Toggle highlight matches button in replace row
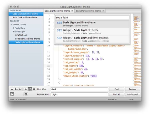This screenshot has width=150, height=114. 26,94
